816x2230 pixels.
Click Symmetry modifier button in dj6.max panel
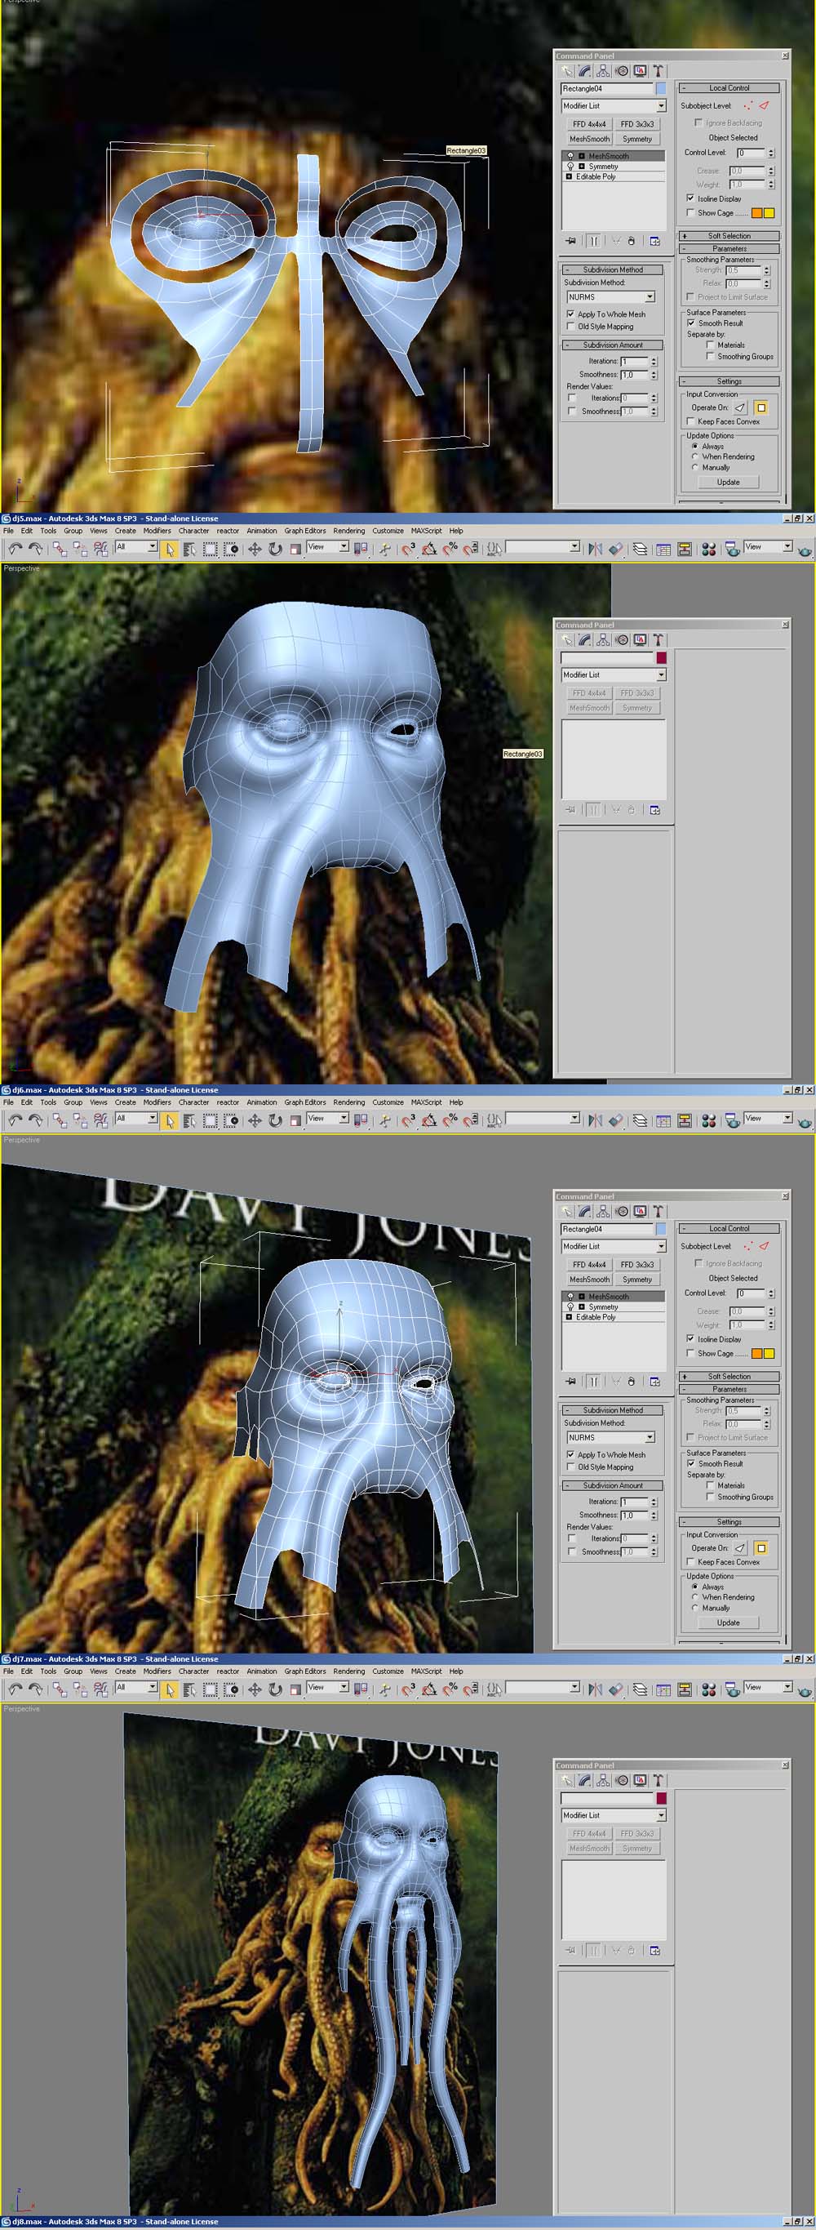tap(636, 1279)
